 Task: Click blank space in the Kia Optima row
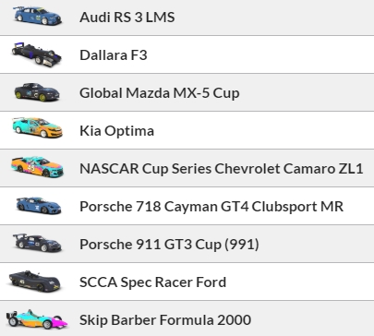[261, 130]
